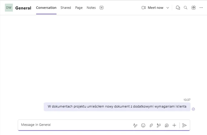Click the 13:37 message timestamp
Screen dimensions: 207x135
(187, 100)
